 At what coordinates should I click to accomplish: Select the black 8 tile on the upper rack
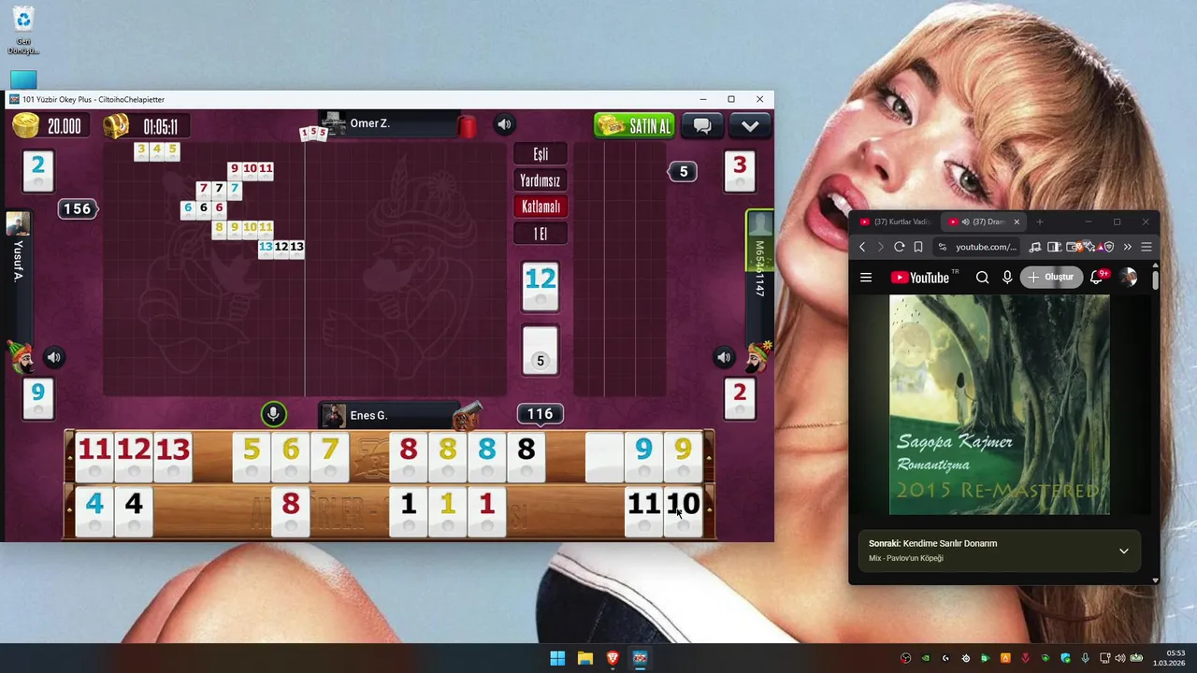(526, 457)
